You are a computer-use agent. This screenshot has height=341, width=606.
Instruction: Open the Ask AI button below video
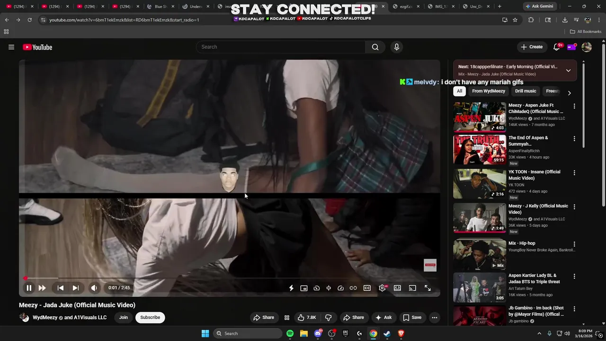(x=383, y=317)
